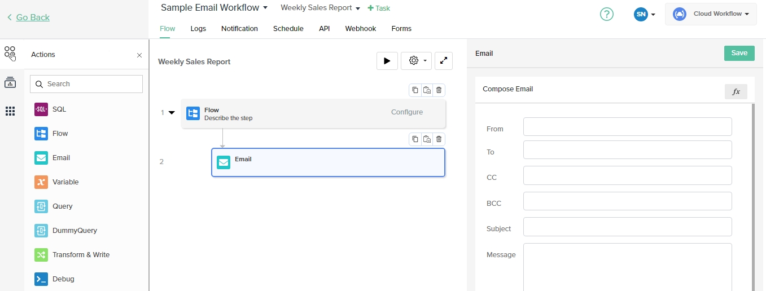Screen dimensions: 766x291
Task: Open the Schedule tab
Action: click(x=288, y=29)
